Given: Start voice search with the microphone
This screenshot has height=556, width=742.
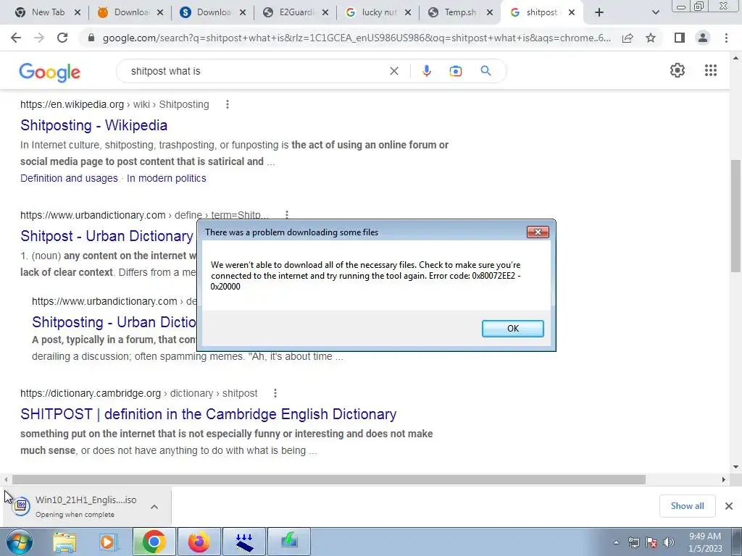Looking at the screenshot, I should (426, 71).
